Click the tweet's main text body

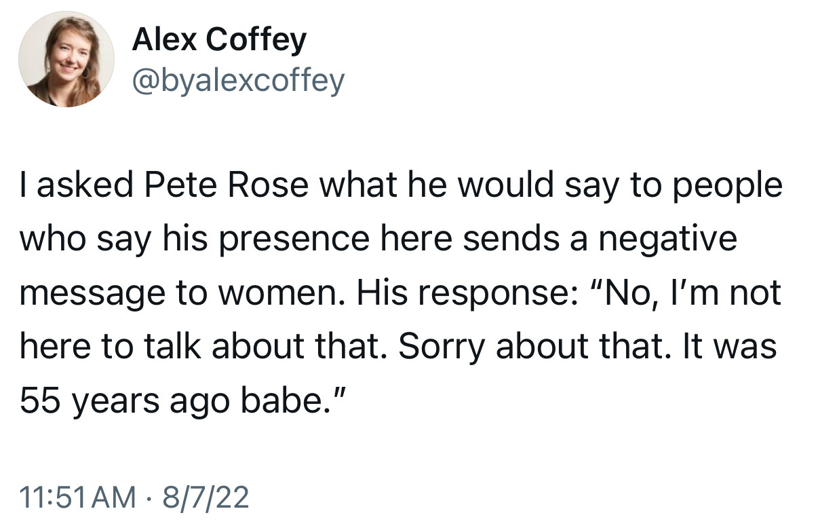(x=401, y=293)
